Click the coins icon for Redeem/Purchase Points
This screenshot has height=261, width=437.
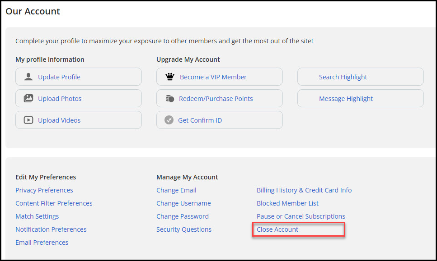[x=170, y=98]
